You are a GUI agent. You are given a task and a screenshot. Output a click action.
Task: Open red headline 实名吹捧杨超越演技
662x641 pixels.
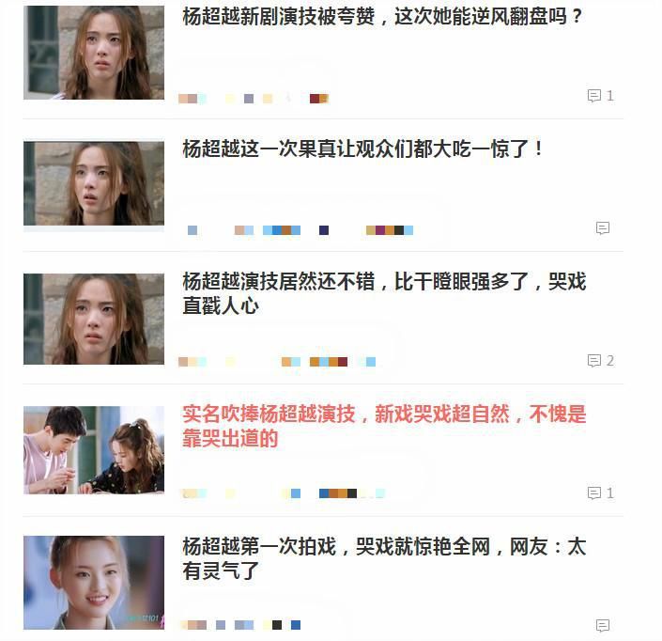pos(384,426)
